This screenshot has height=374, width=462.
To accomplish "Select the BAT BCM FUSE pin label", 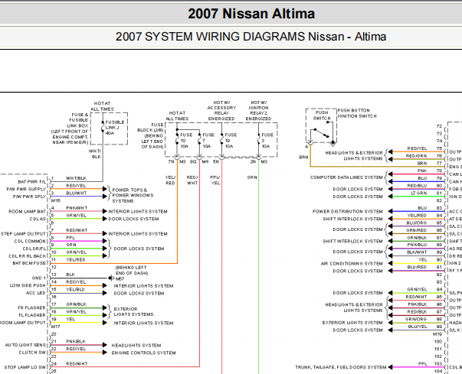I will [29, 263].
